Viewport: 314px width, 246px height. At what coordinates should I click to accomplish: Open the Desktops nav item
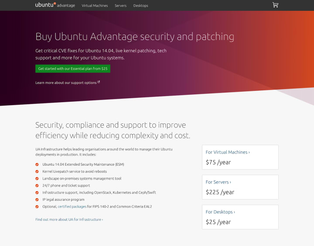tap(140, 6)
